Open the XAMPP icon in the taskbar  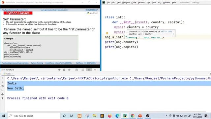79,116
